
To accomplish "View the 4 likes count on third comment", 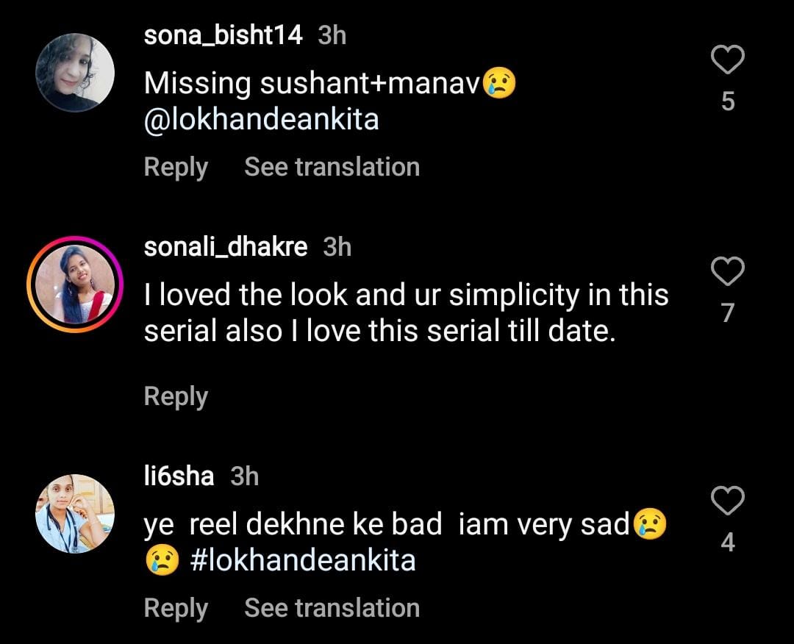I will pyautogui.click(x=728, y=543).
